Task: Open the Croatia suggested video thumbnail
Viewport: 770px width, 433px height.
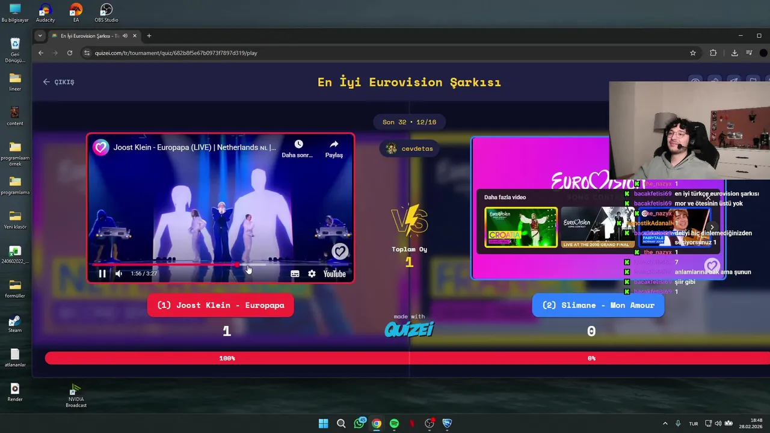Action: [x=521, y=227]
